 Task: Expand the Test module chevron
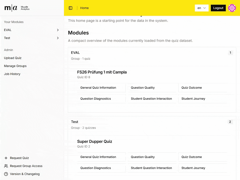click(58, 38)
